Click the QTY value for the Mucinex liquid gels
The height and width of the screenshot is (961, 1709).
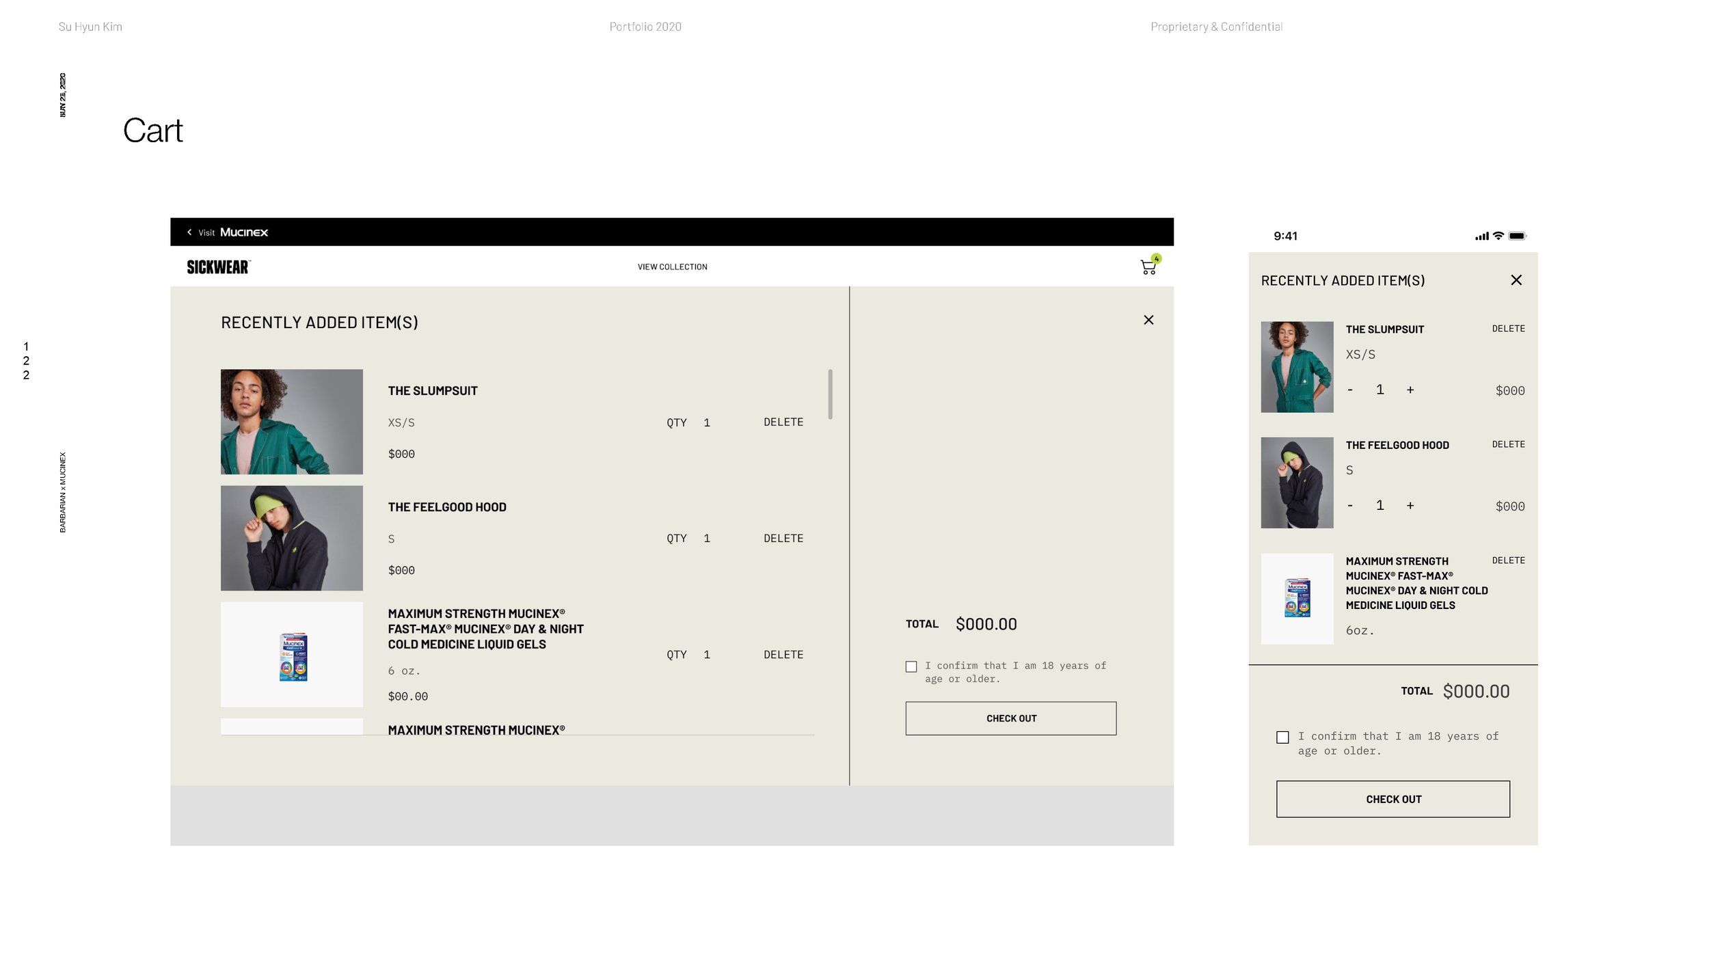pos(707,655)
